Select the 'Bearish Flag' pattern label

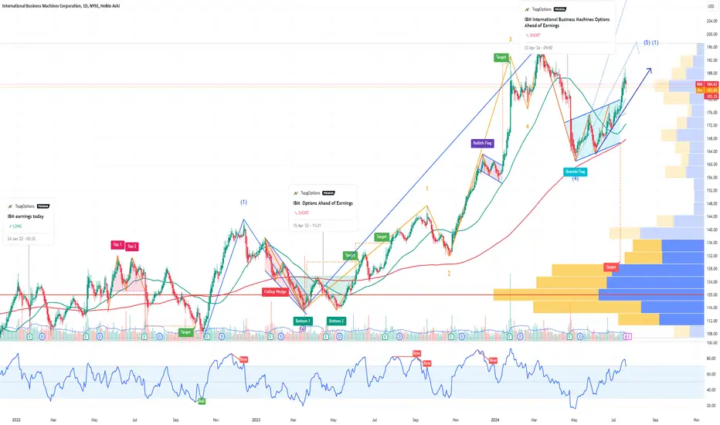point(576,172)
